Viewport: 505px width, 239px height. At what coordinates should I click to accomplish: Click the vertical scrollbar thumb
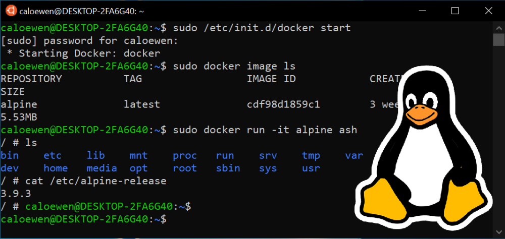[x=498, y=40]
